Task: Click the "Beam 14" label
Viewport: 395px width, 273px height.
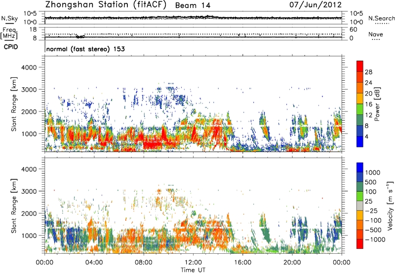Action: click(193, 5)
